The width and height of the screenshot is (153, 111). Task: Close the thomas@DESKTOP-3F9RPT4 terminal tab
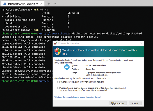click(41, 4)
